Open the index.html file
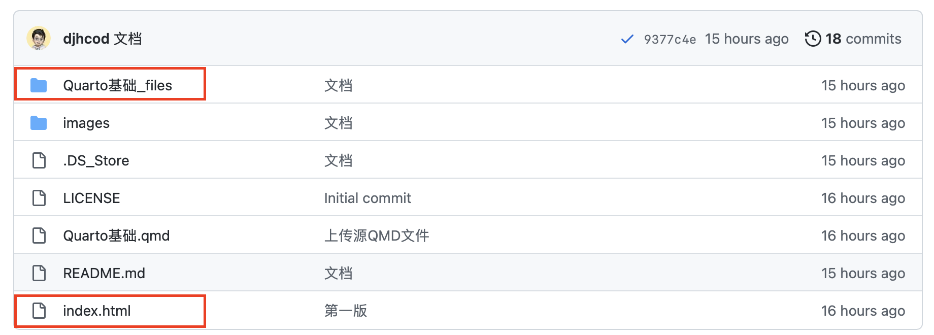934x335 pixels. 96,311
